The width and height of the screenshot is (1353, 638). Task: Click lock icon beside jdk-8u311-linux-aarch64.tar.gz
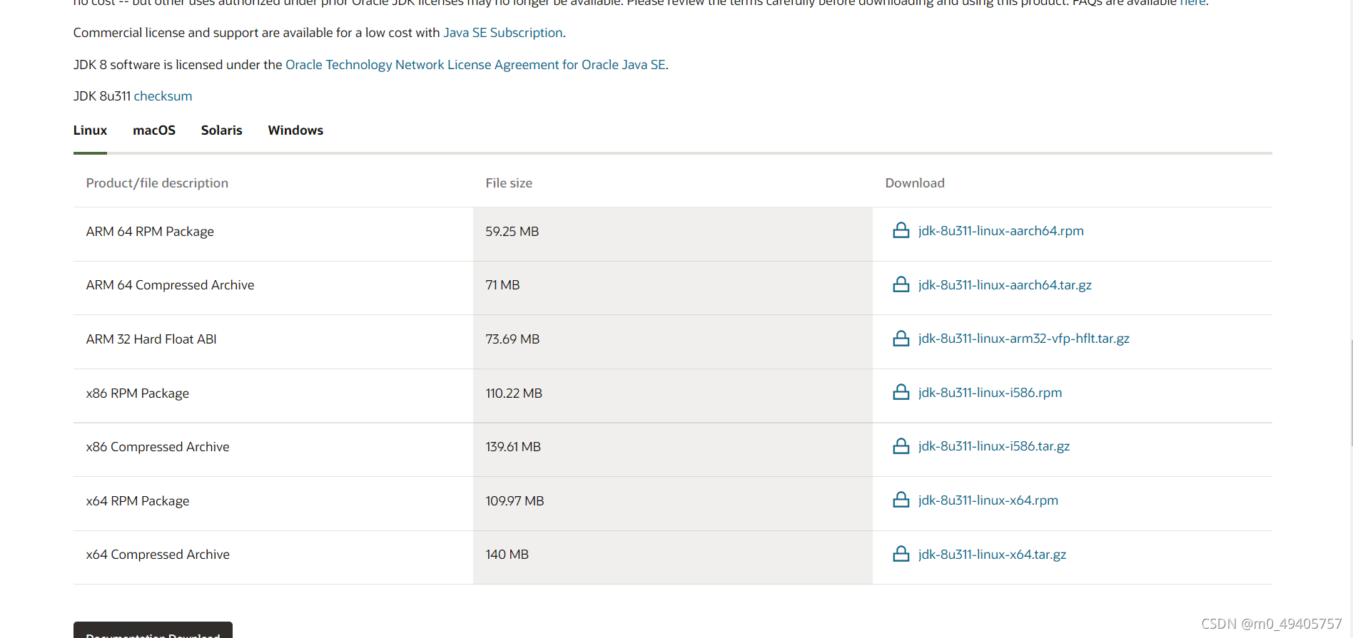[x=901, y=284]
